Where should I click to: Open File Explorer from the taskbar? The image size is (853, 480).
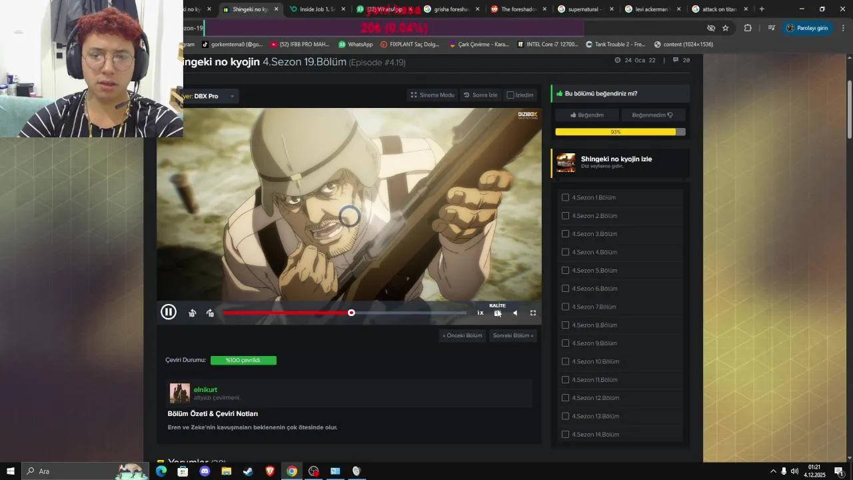(226, 471)
